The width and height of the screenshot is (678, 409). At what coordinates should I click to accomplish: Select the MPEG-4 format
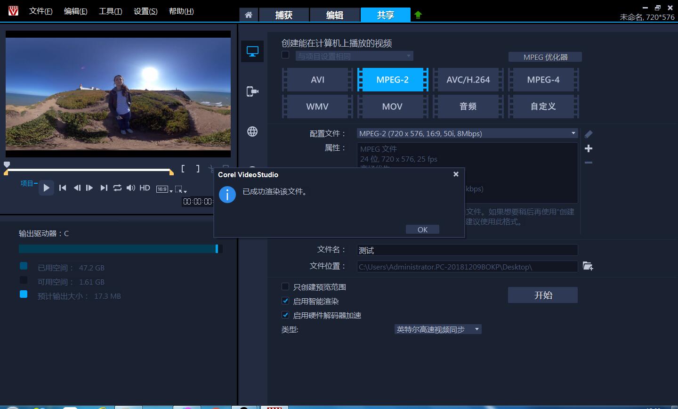tap(543, 80)
